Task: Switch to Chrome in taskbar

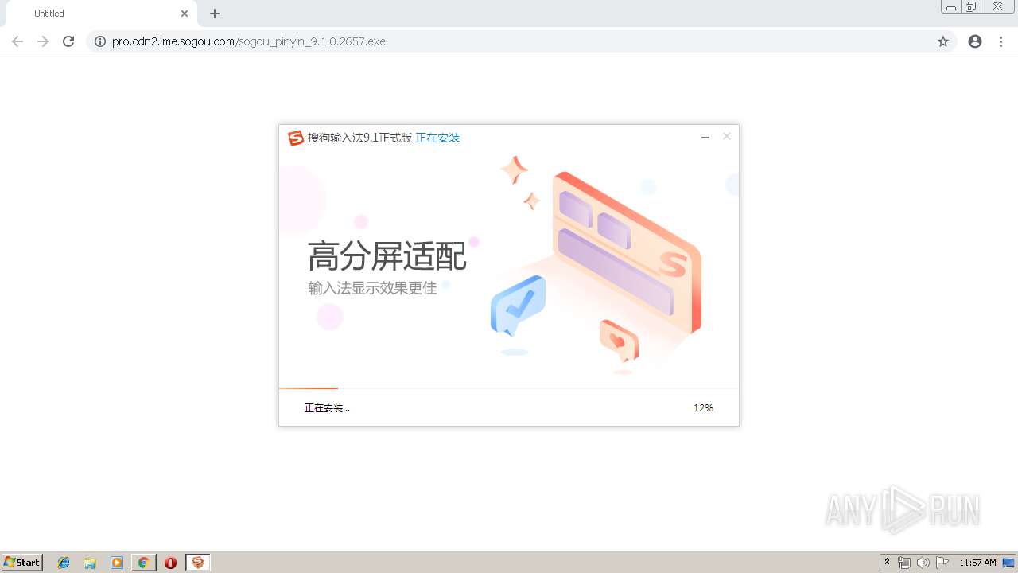Action: point(143,563)
